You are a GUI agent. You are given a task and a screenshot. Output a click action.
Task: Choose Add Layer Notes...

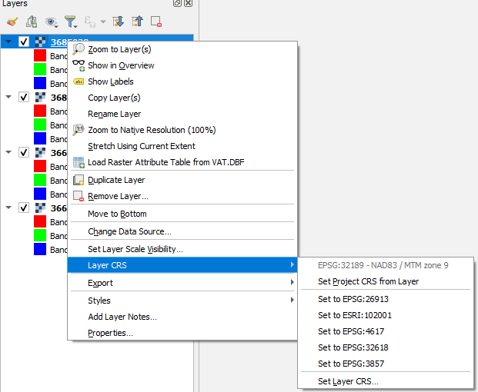[182, 317]
